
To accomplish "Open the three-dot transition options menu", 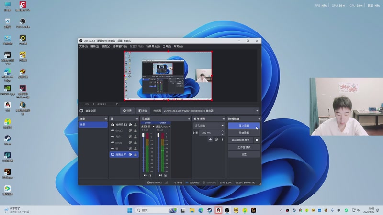I will 222,139.
